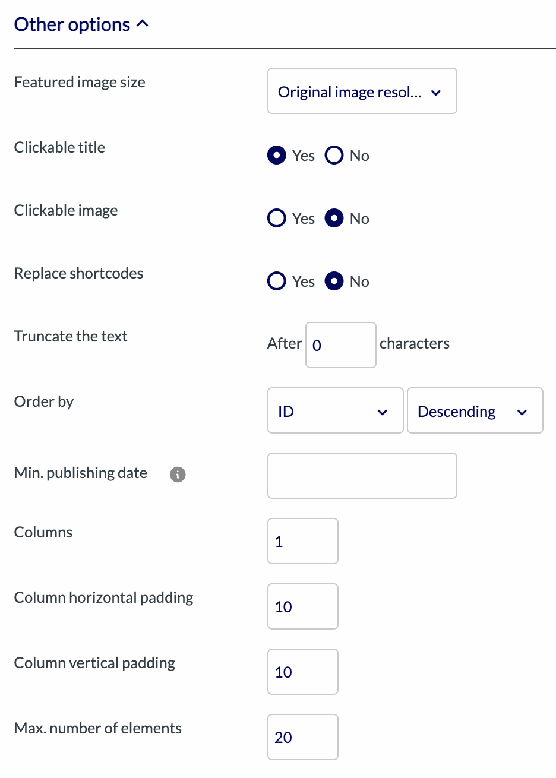Collapse the Other options section
The width and height of the screenshot is (556, 778).
click(x=142, y=24)
